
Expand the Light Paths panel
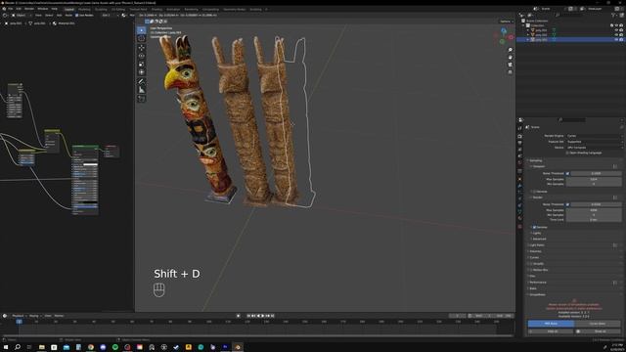[537, 245]
